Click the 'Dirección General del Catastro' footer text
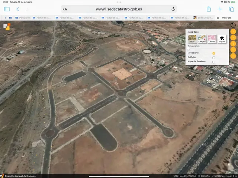Image resolution: width=238 pixels, height=178 pixels. click(20, 176)
